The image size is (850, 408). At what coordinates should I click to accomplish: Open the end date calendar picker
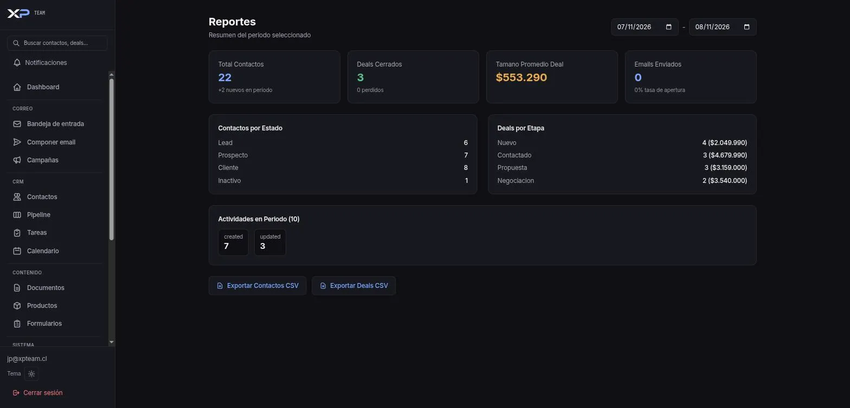(746, 27)
